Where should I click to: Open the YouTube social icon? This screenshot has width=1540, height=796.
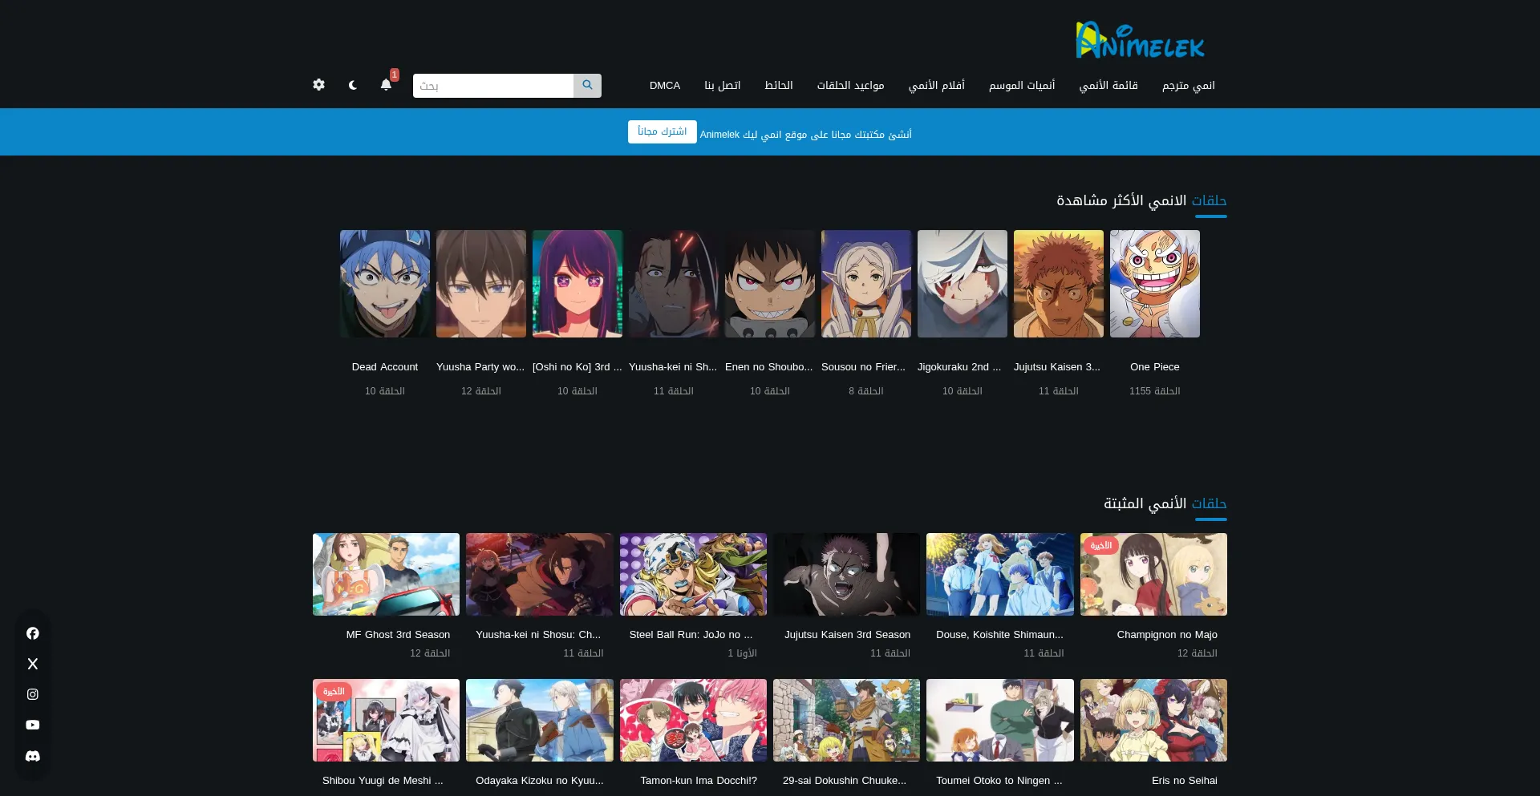(x=33, y=725)
